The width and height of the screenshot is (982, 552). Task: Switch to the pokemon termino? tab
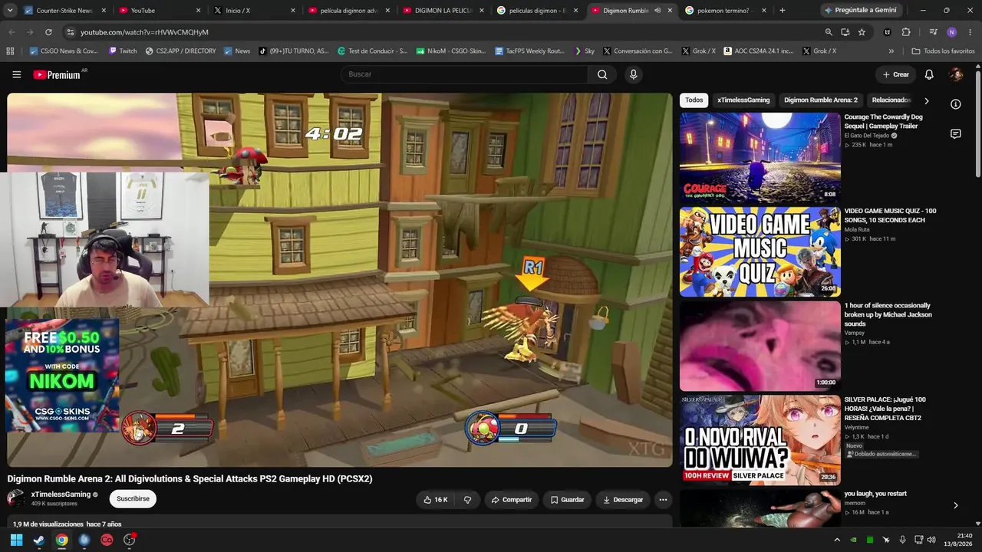point(725,11)
